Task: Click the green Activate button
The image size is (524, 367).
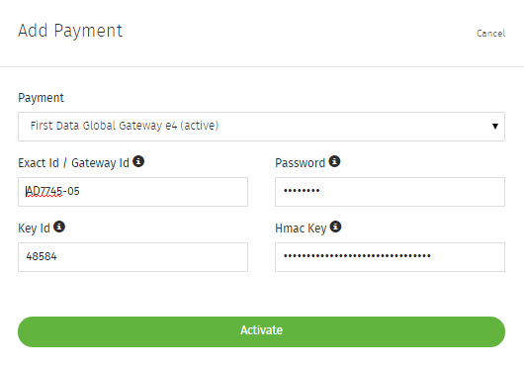Action: click(x=261, y=331)
